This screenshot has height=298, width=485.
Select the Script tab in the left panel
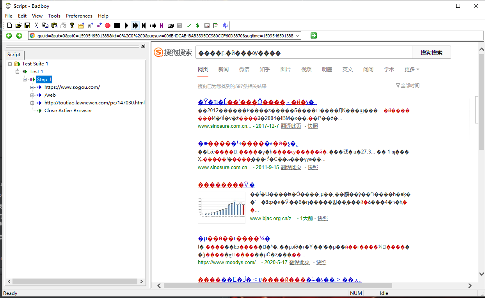click(x=14, y=55)
